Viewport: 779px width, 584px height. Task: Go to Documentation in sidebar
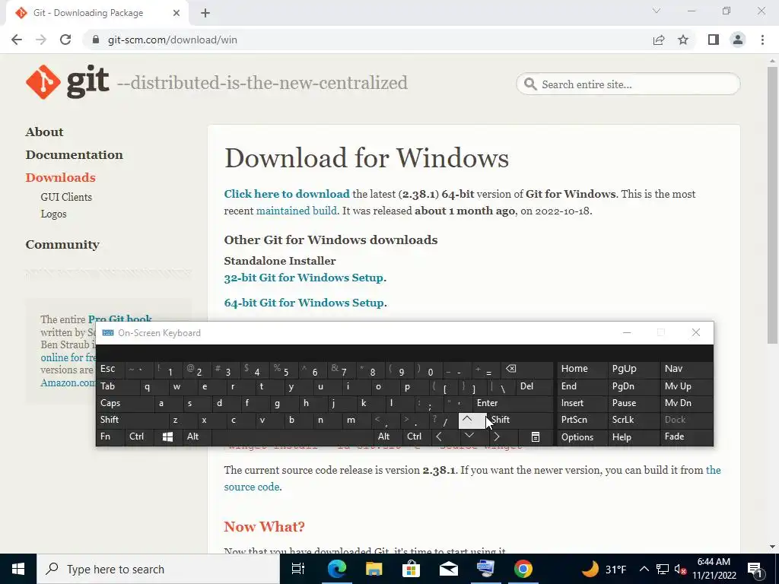point(74,154)
